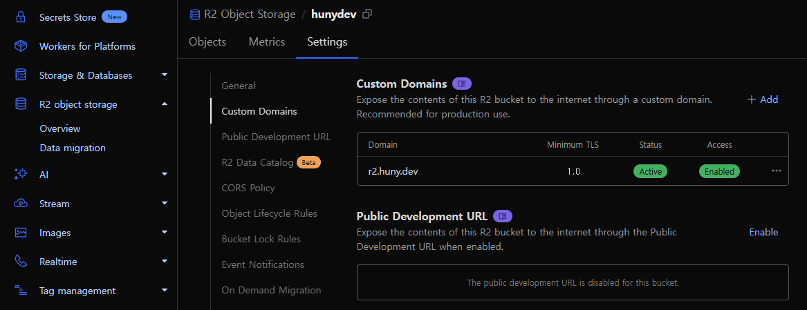Open the r2.huny.dev row options menu
Image resolution: width=807 pixels, height=310 pixels.
[777, 171]
